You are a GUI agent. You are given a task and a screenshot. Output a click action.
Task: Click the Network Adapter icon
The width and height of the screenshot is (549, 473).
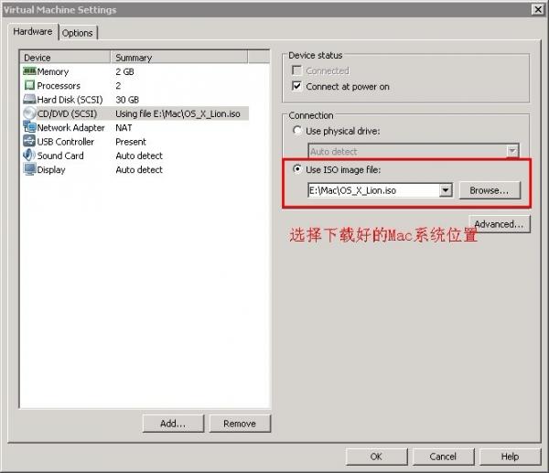coord(29,127)
